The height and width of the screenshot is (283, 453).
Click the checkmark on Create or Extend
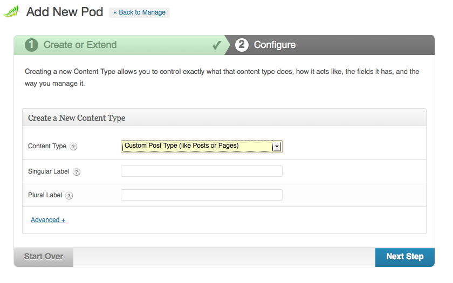217,45
